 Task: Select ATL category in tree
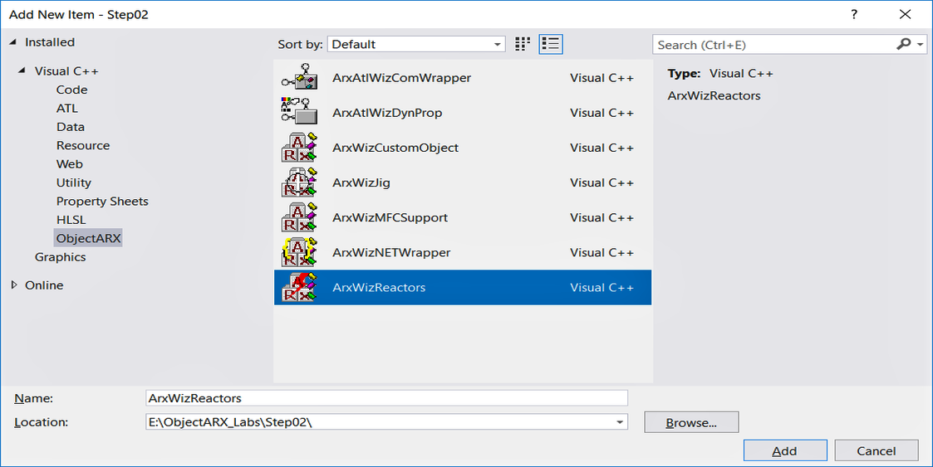(67, 108)
